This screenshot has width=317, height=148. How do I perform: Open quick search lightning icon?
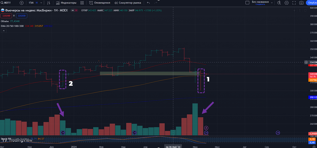click(x=279, y=3)
